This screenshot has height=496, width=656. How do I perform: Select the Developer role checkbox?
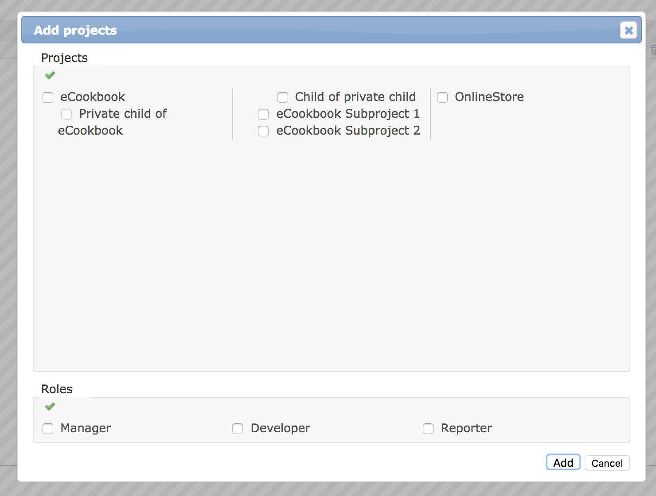click(x=238, y=428)
